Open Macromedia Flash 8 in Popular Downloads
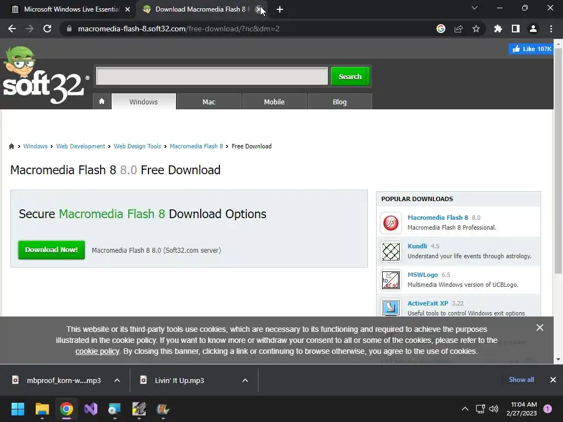The image size is (563, 422). [x=438, y=218]
